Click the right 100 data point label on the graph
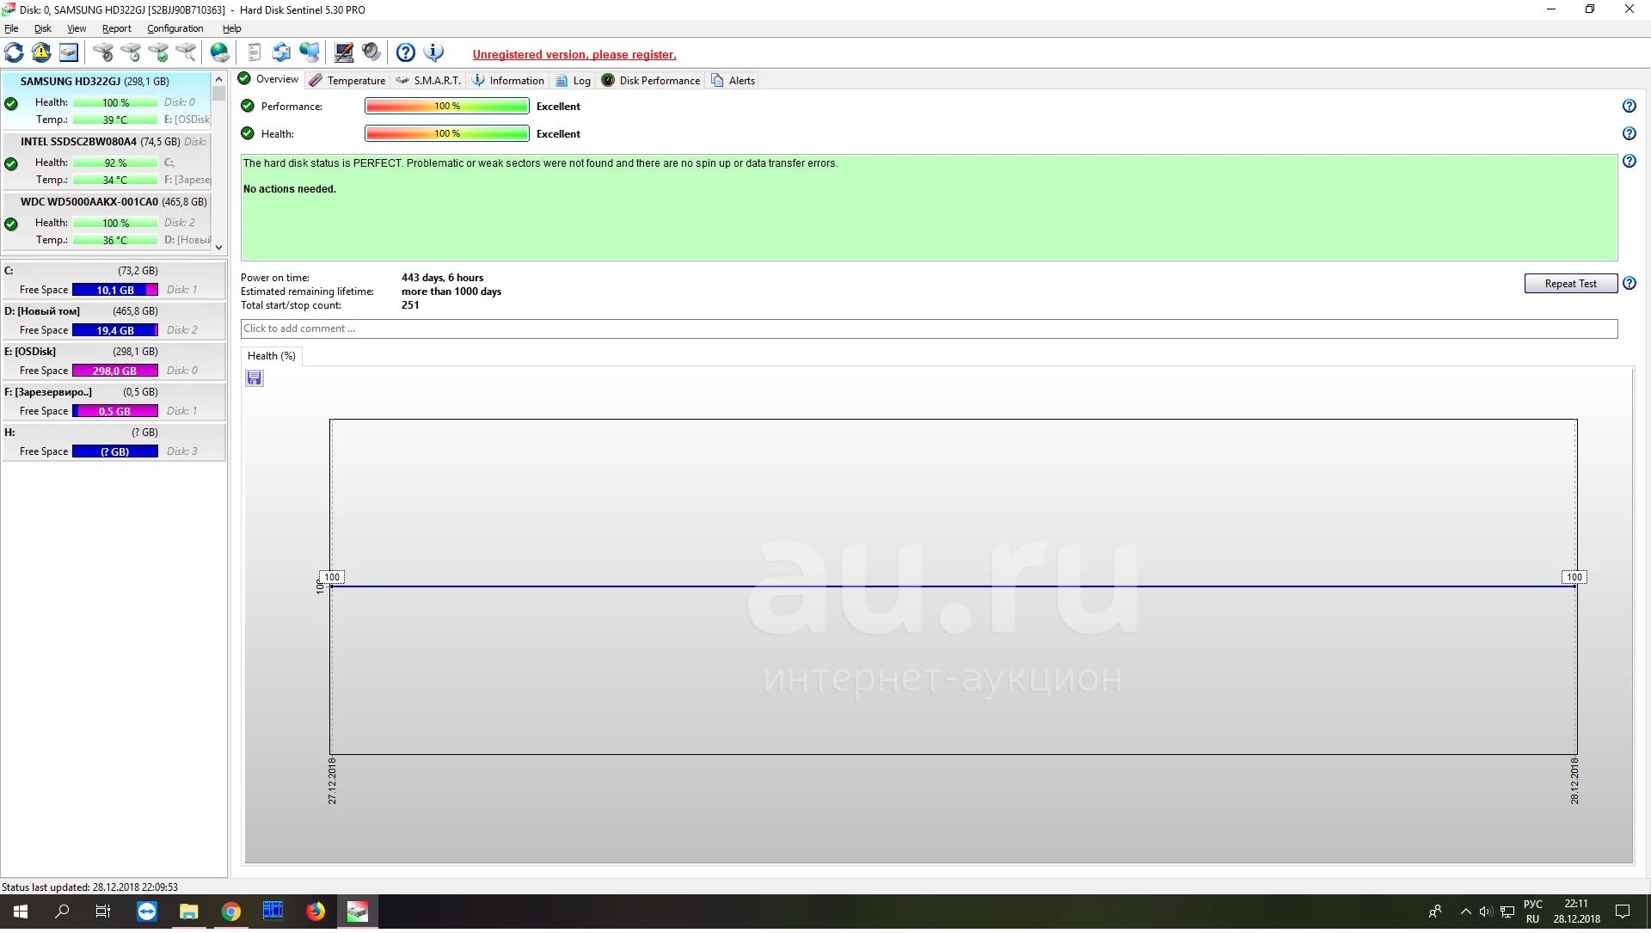The image size is (1651, 933). (1574, 578)
